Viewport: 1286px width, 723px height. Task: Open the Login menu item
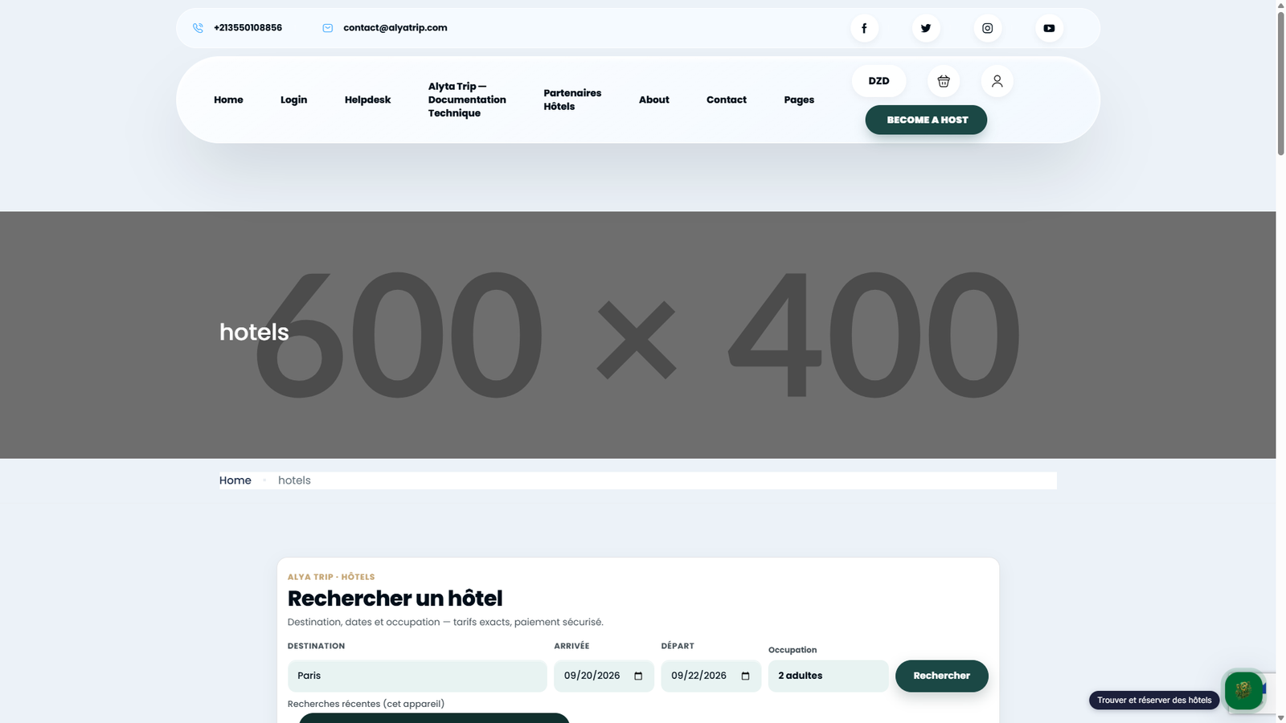293,100
